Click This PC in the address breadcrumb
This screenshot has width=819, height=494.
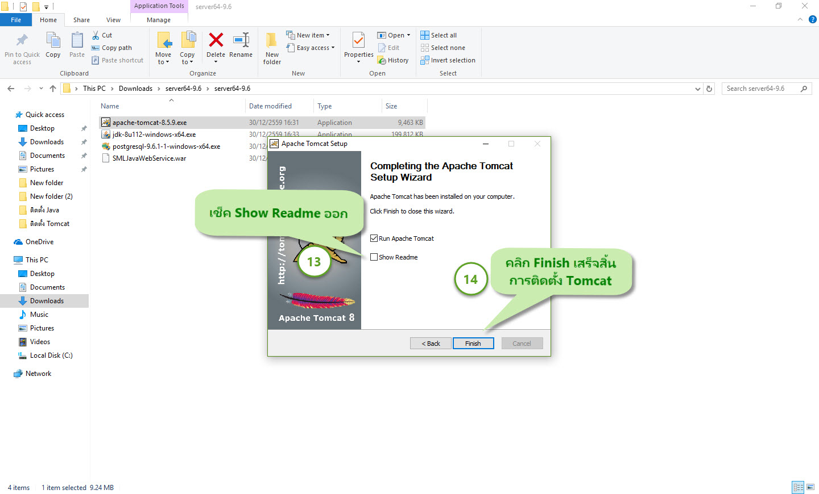tap(94, 89)
